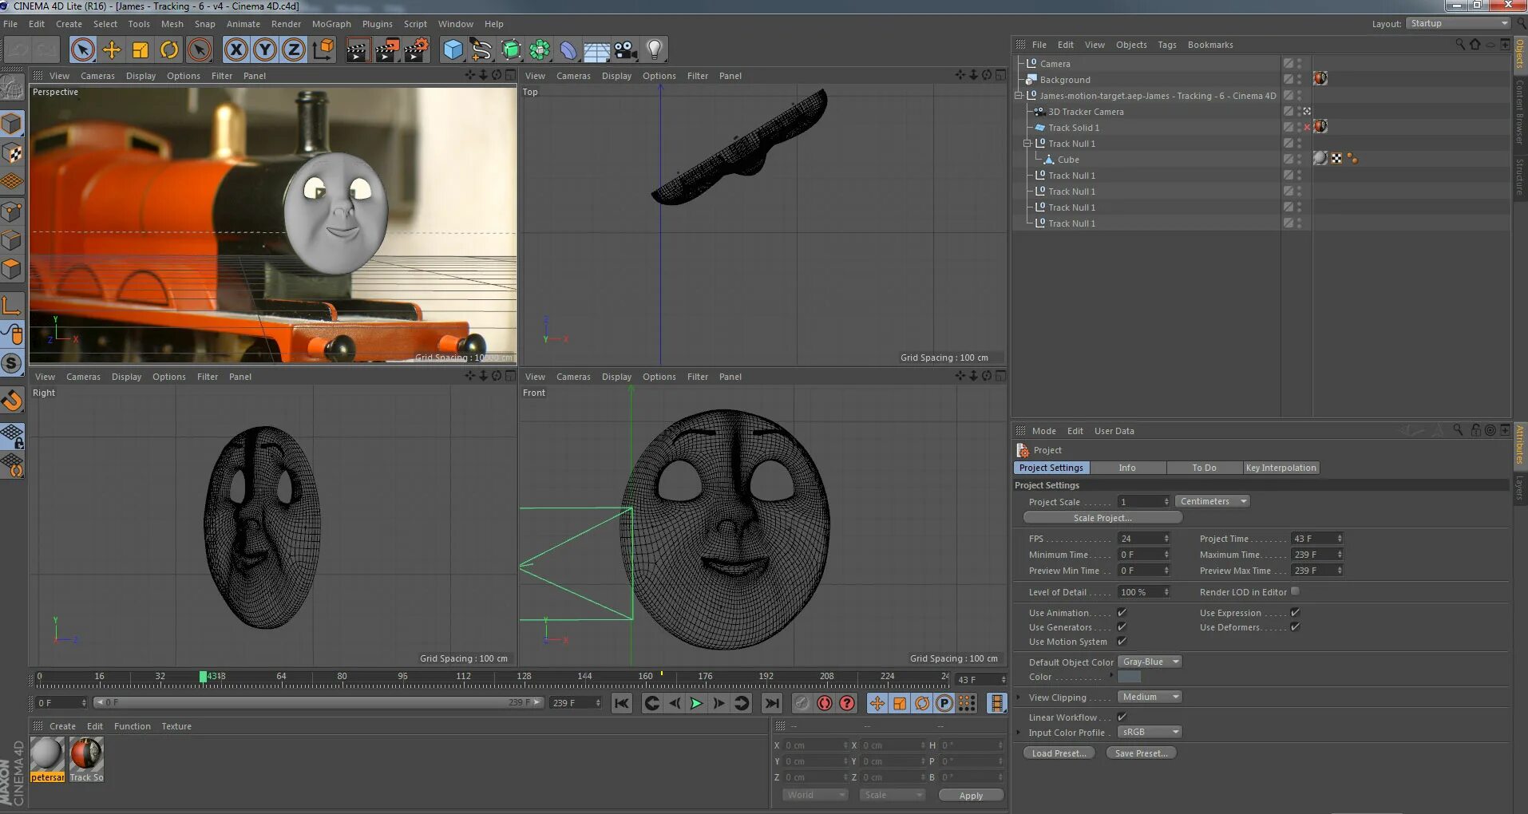This screenshot has width=1528, height=814.
Task: Click Render View clapperboard icon
Action: (357, 50)
